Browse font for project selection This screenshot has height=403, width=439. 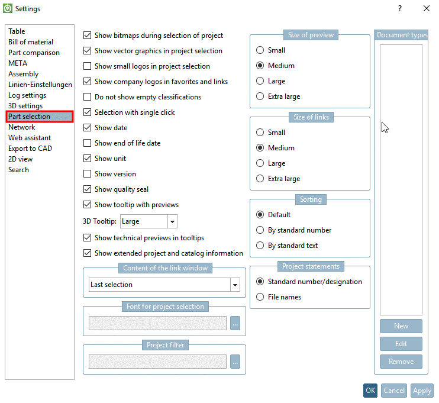coord(235,323)
